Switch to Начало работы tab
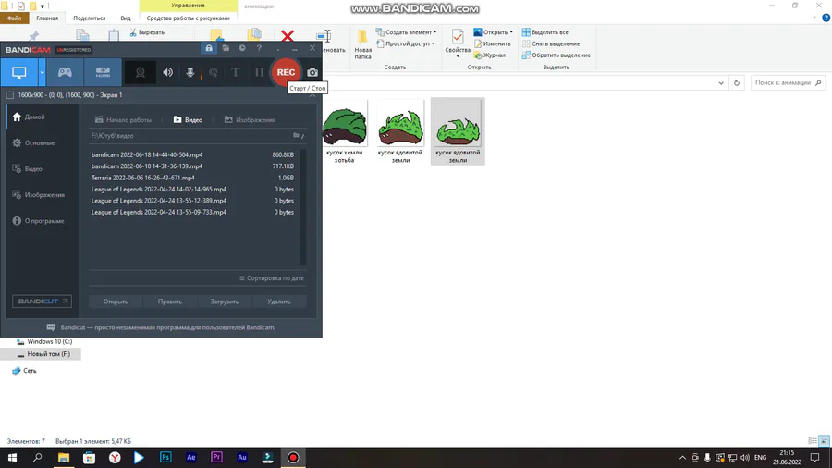832x468 pixels. [123, 120]
